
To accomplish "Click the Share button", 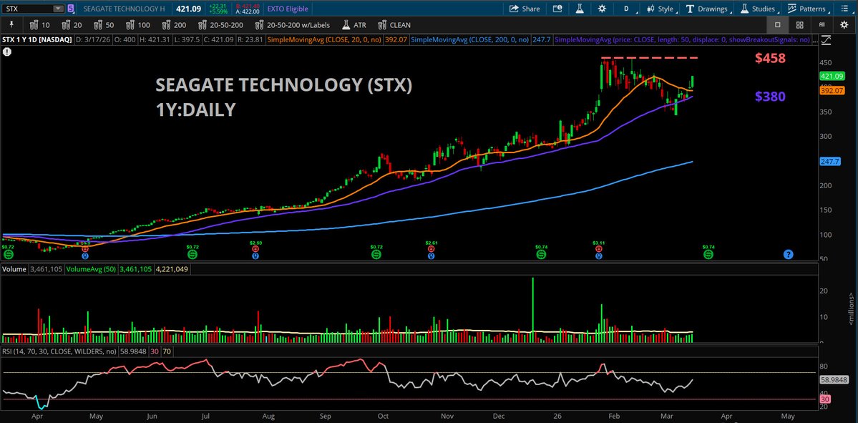I will pyautogui.click(x=525, y=9).
